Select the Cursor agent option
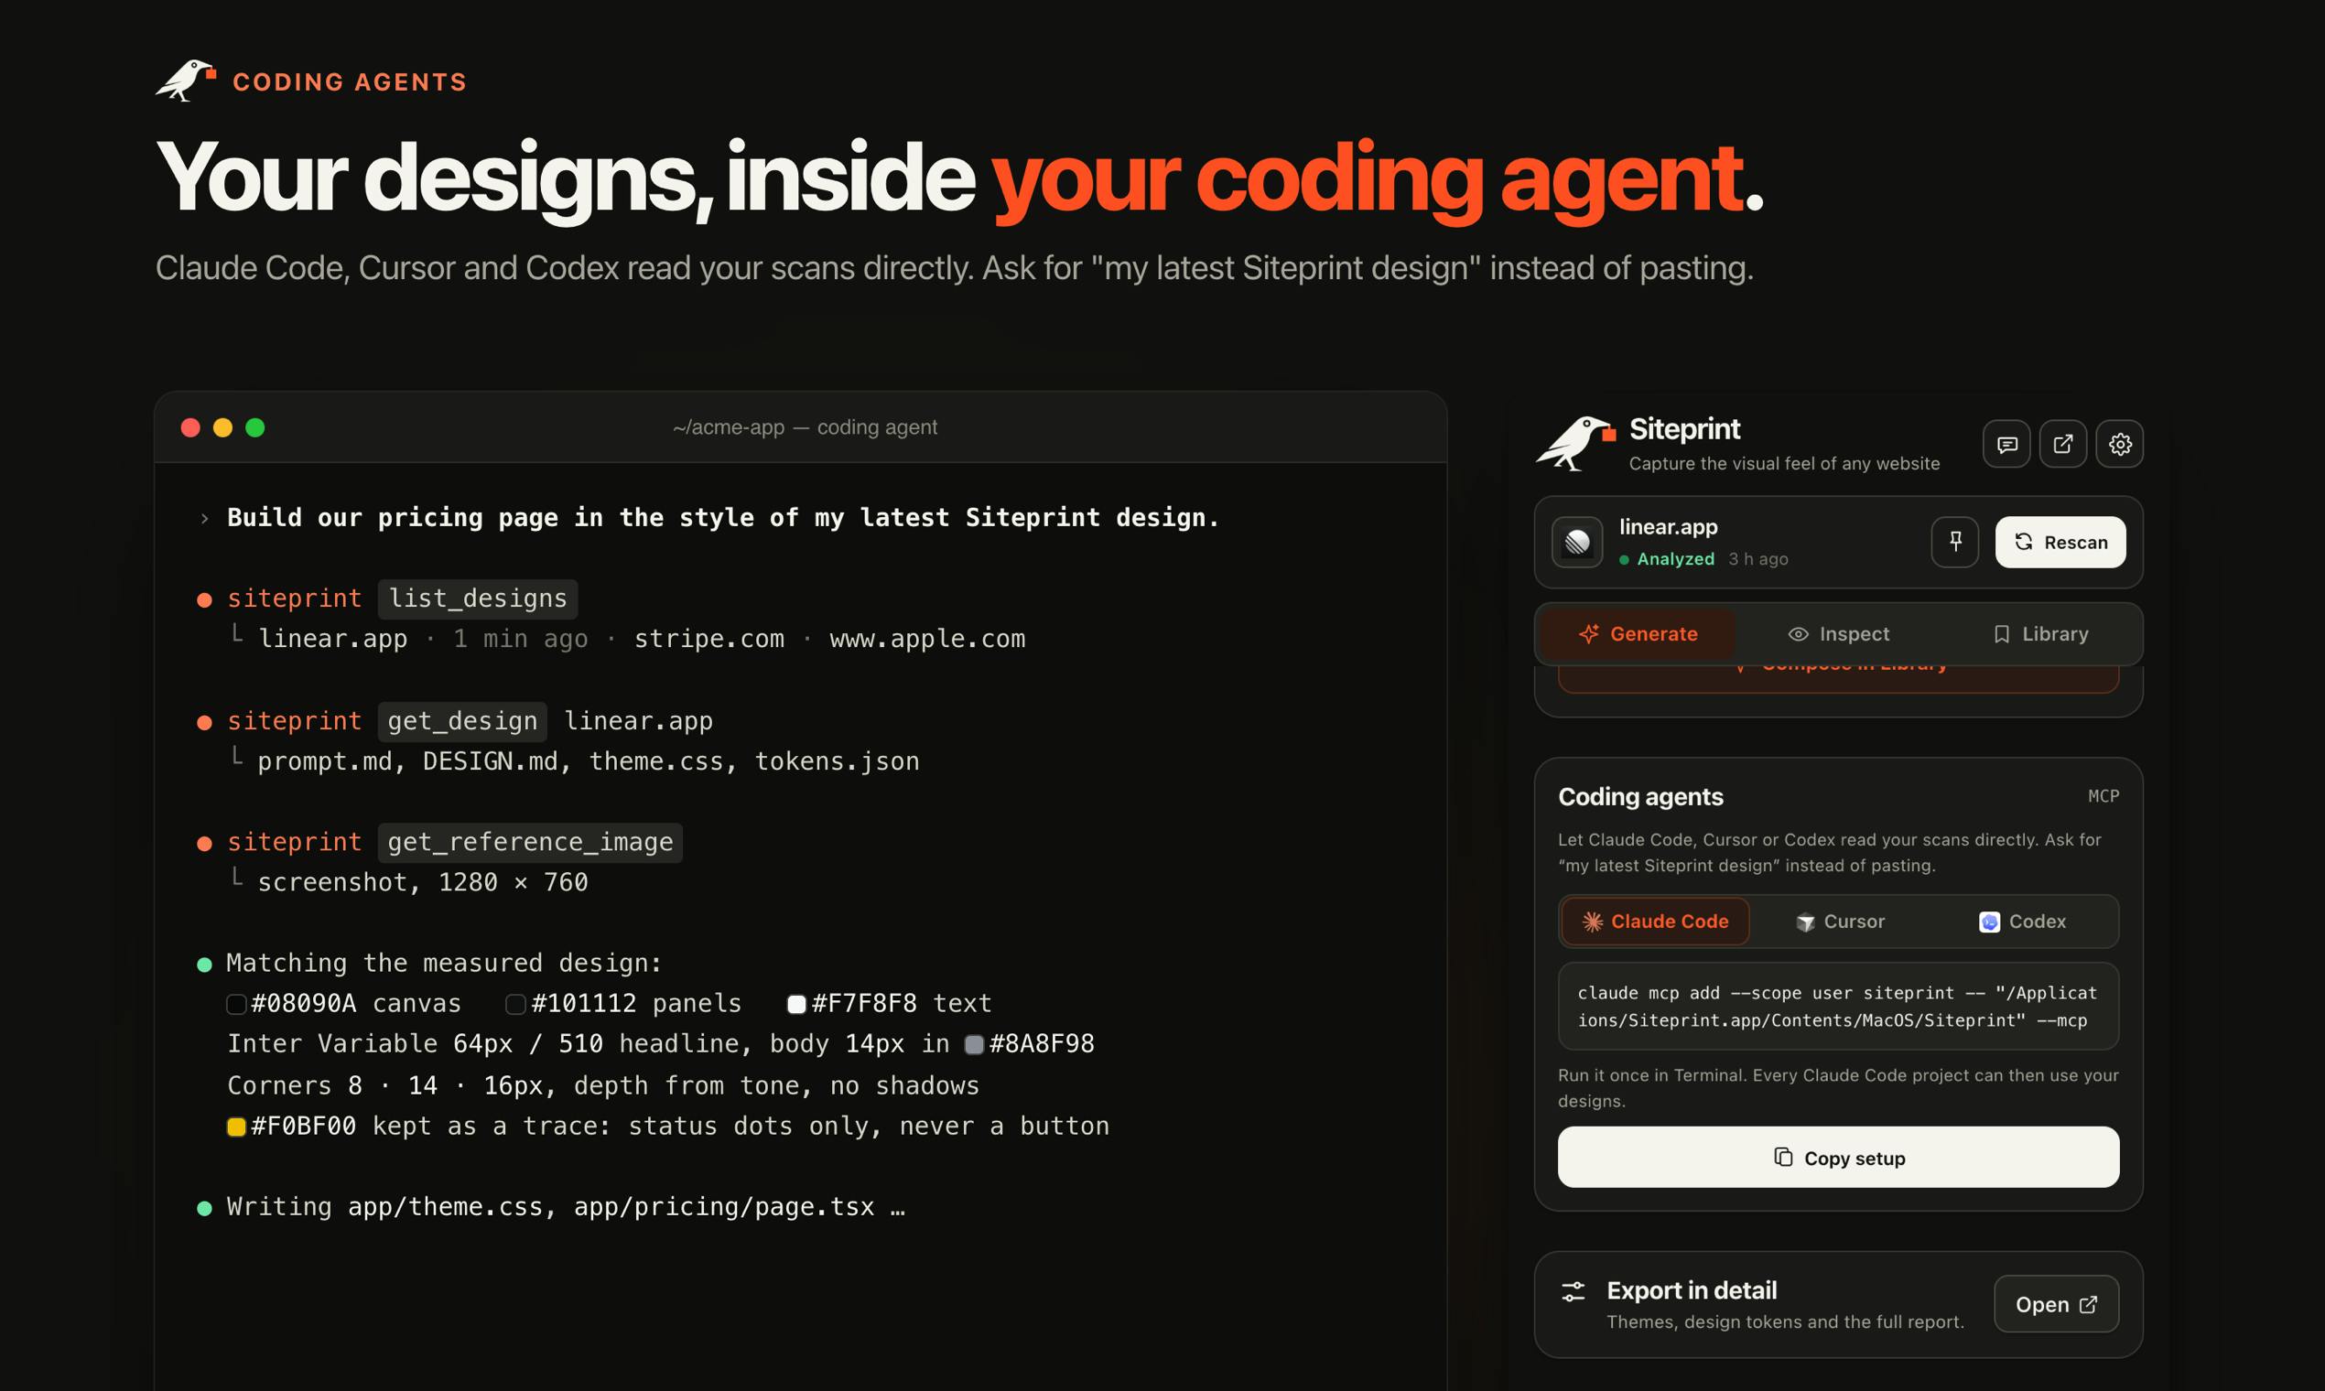 (x=1839, y=922)
